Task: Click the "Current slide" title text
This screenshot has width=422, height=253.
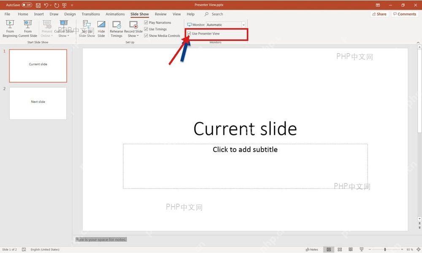Action: [245, 129]
